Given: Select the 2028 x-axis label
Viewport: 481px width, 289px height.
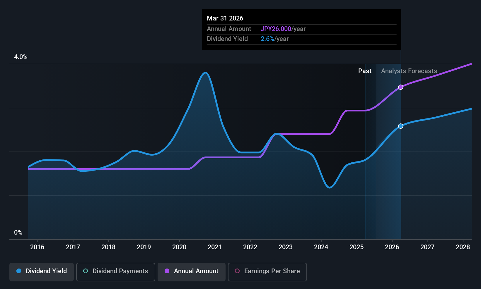Looking at the screenshot, I should (463, 247).
